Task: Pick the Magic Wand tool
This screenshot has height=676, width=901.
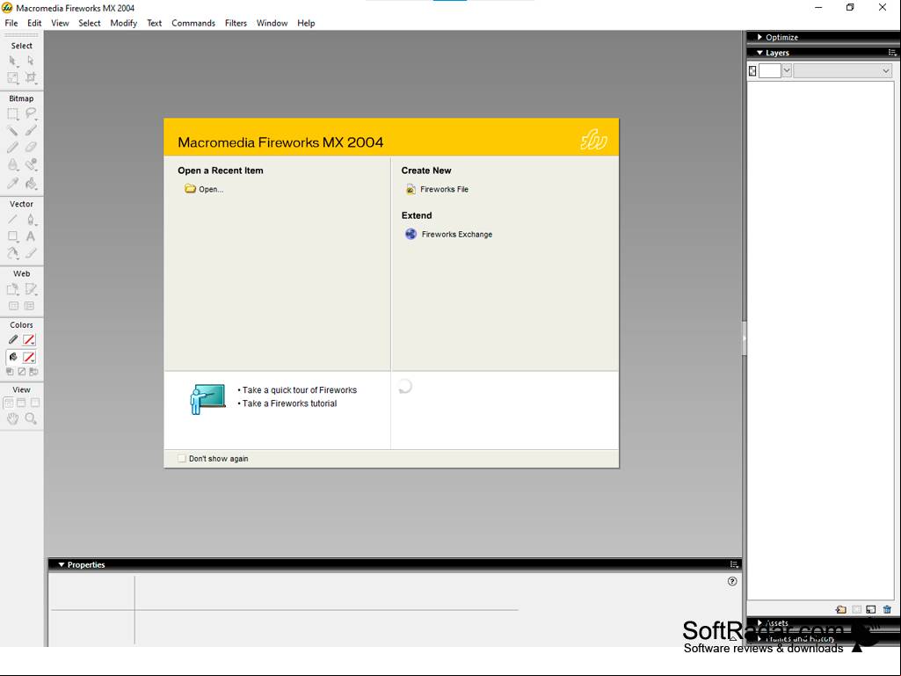Action: tap(12, 130)
